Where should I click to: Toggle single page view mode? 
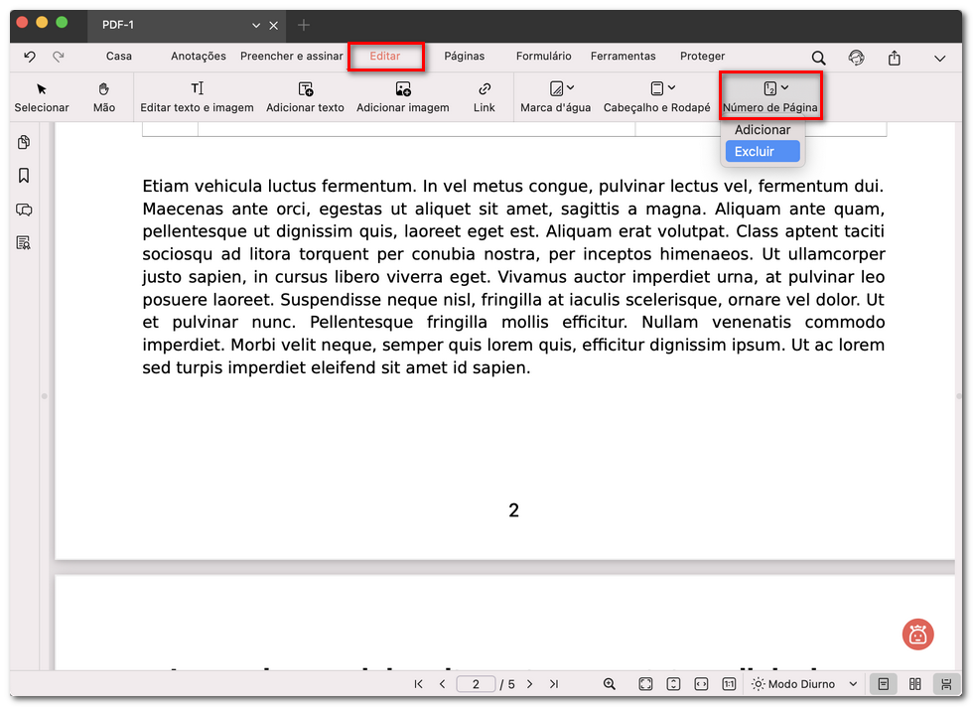coord(883,683)
